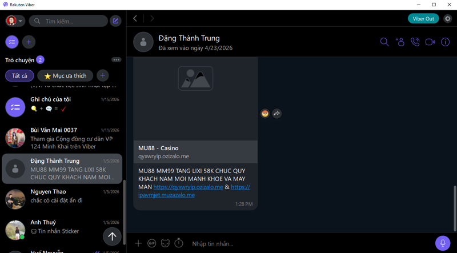Record a voice message microphone button

(x=443, y=243)
